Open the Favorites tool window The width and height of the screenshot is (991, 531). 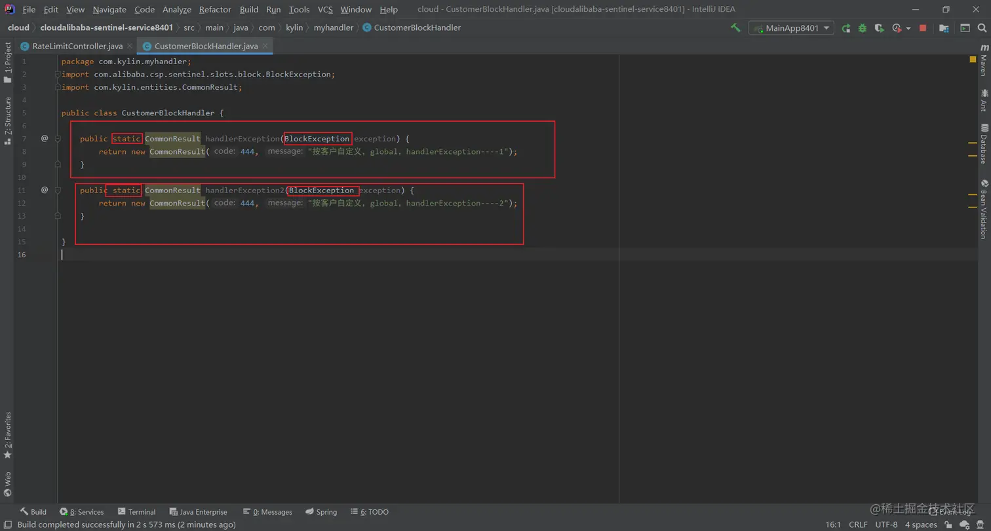[x=7, y=435]
